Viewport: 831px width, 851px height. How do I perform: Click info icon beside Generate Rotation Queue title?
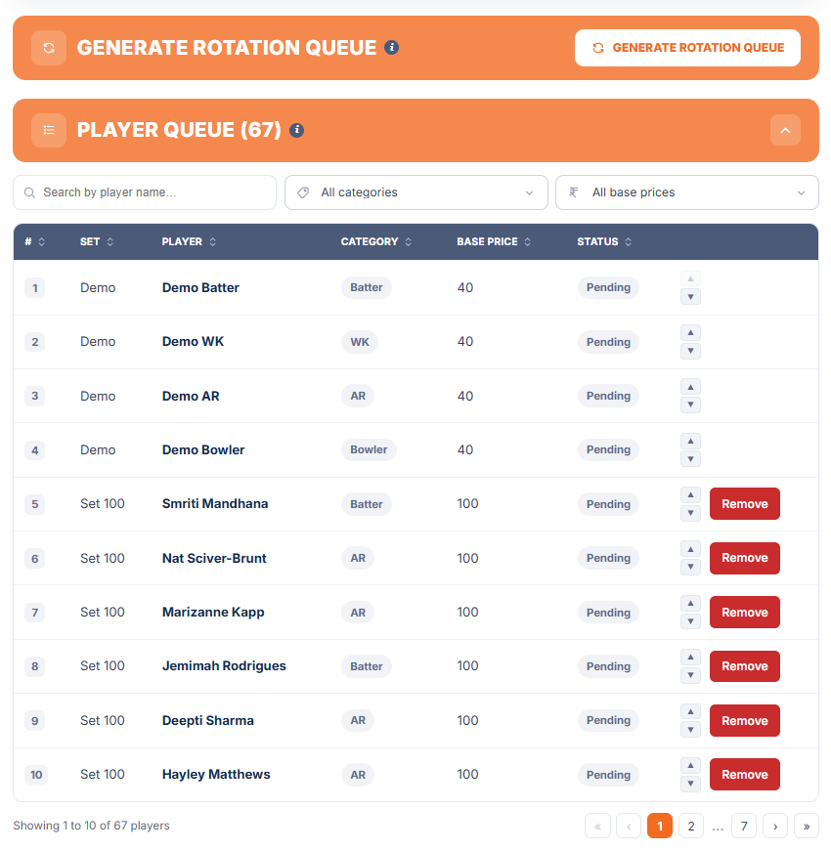(x=392, y=48)
